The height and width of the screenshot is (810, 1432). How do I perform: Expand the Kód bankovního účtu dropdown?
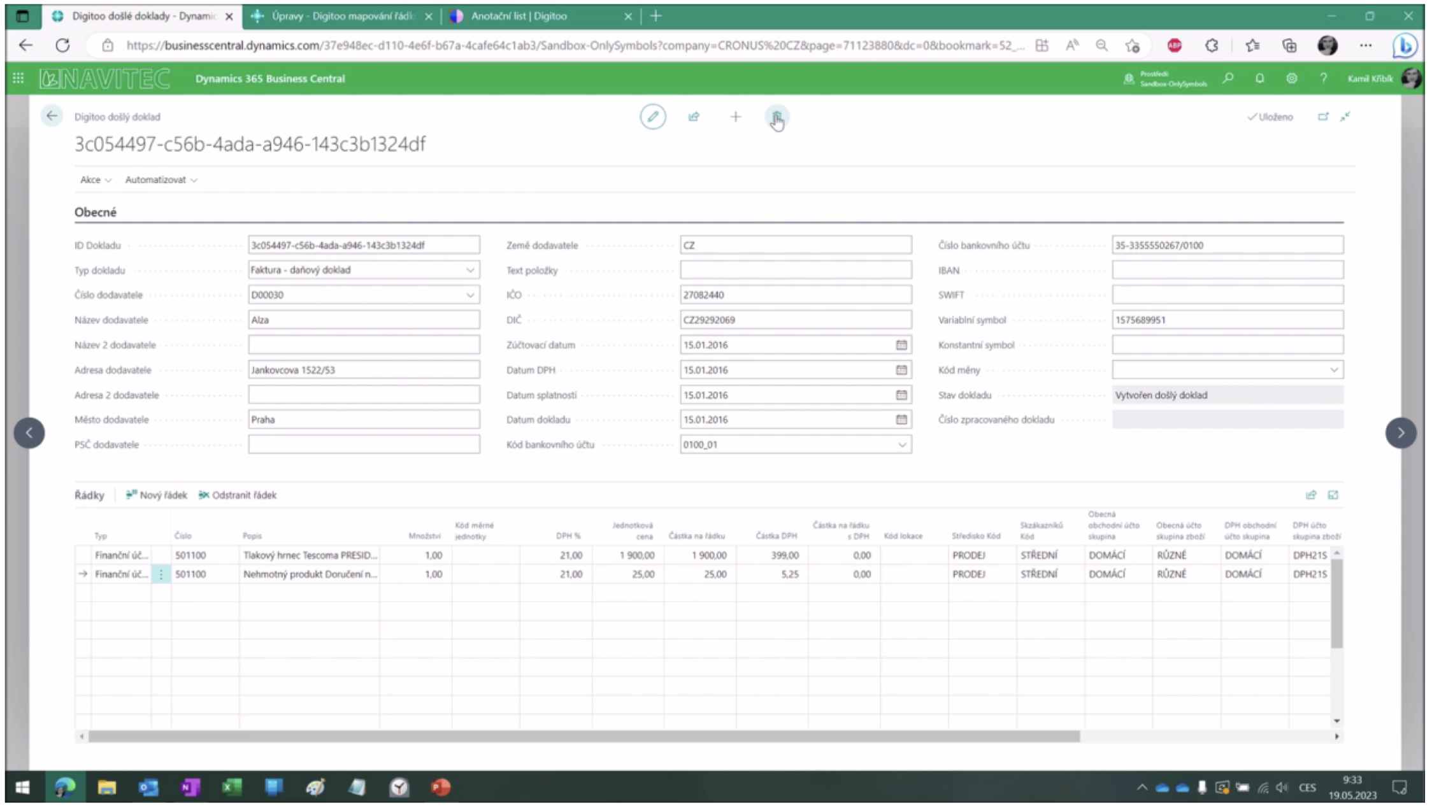(x=902, y=445)
